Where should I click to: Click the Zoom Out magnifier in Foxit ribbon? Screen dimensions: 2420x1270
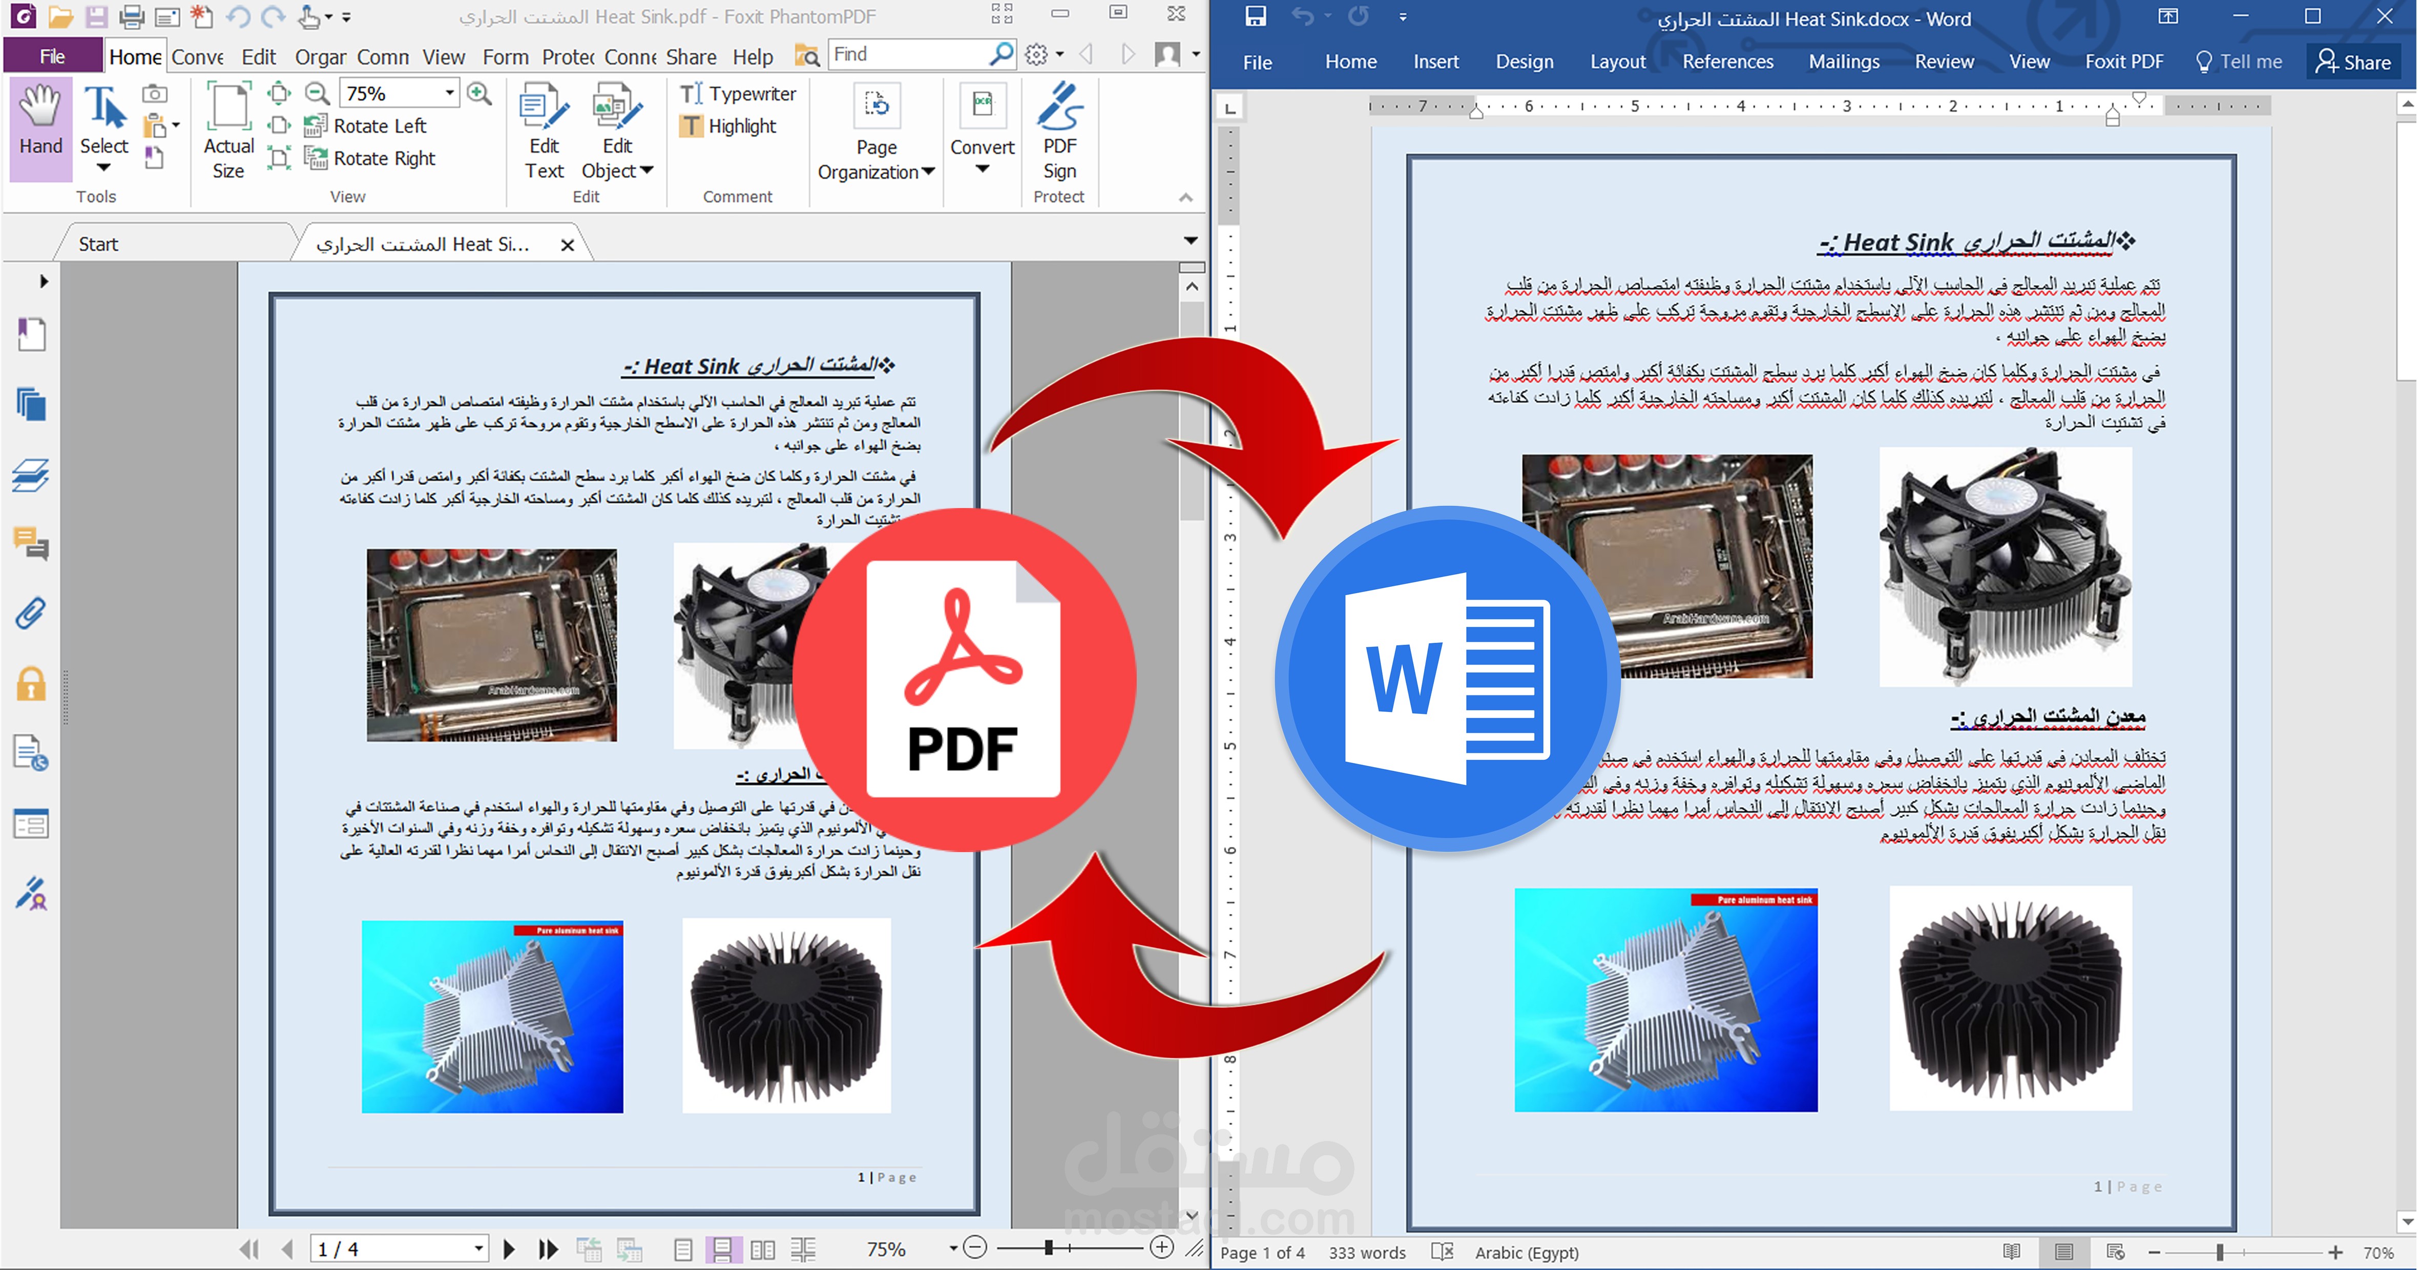coord(318,93)
